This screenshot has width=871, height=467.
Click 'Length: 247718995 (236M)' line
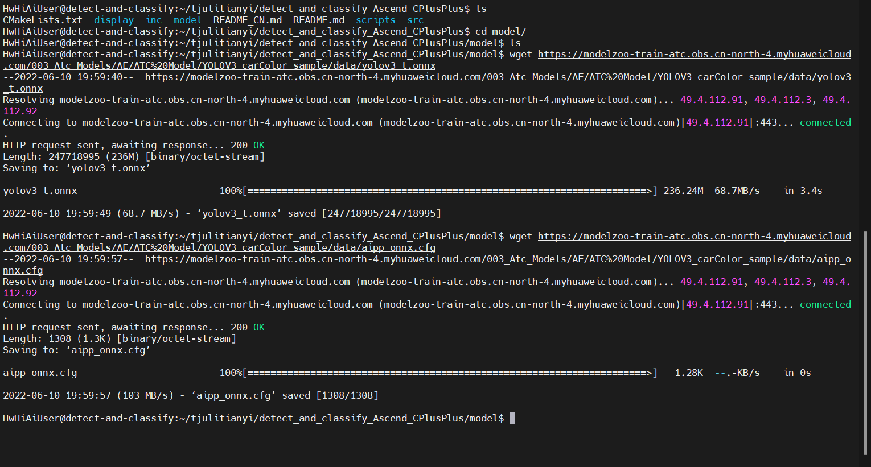134,157
